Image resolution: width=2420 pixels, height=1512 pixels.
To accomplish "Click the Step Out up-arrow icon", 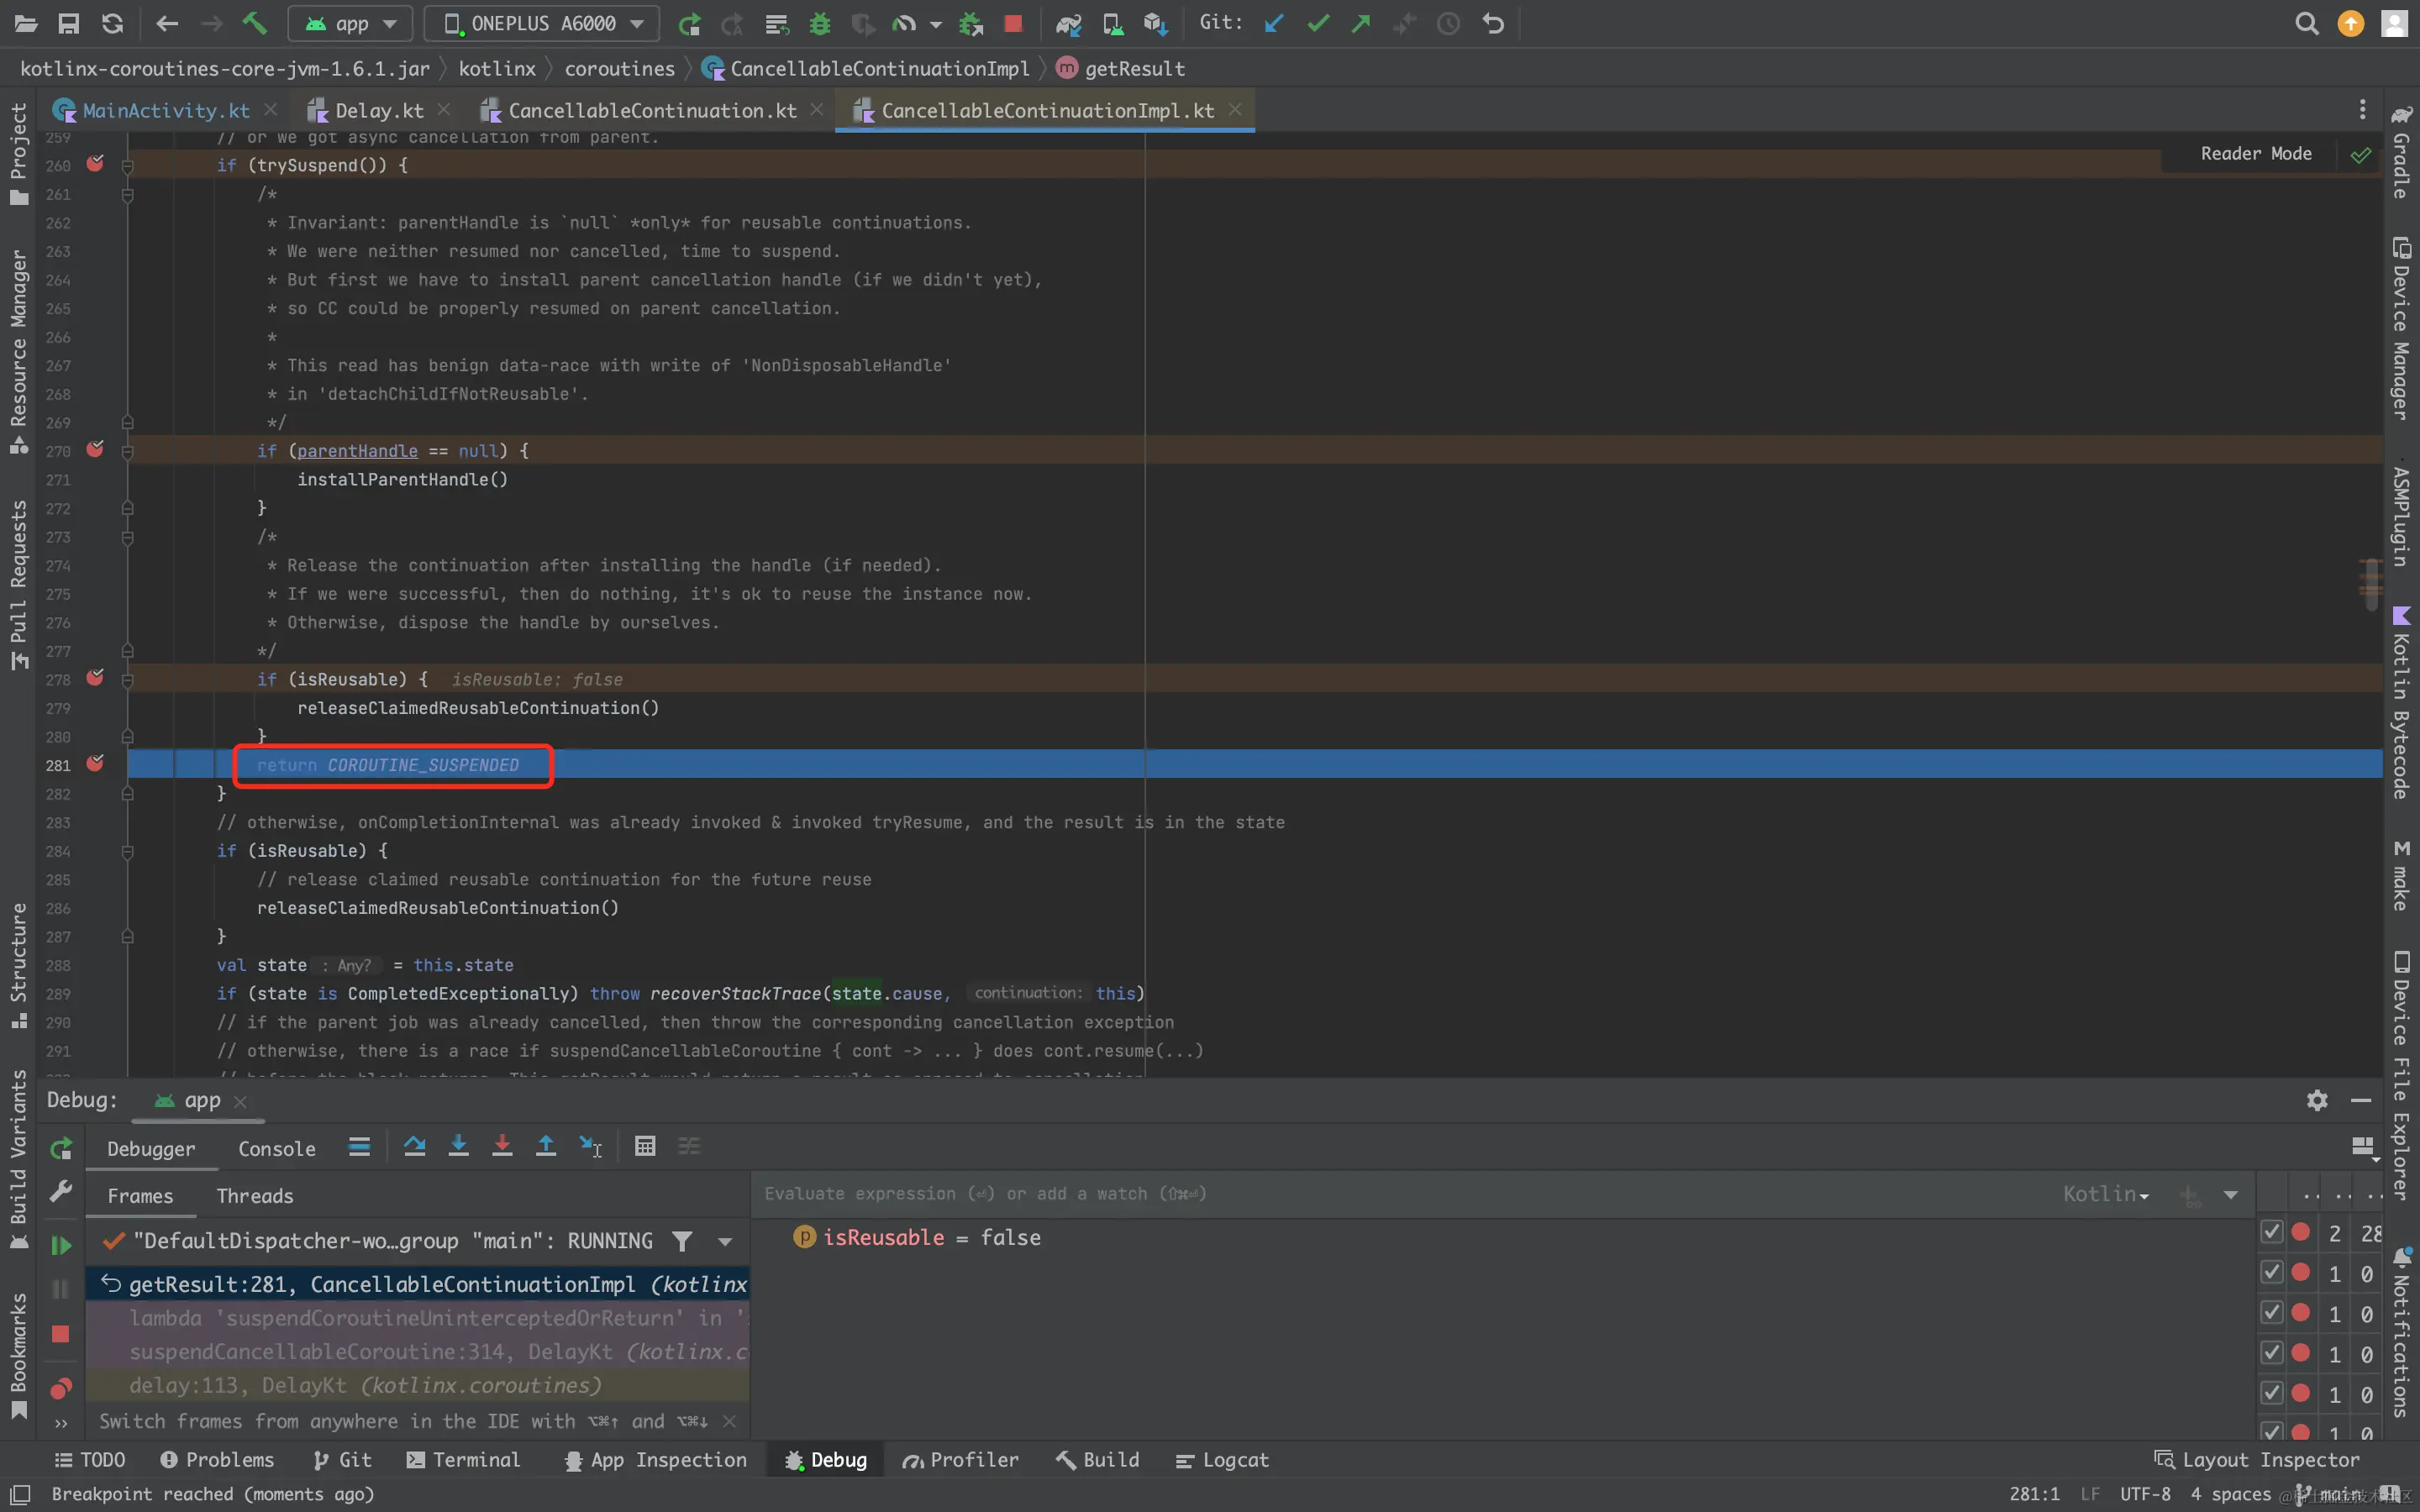I will pyautogui.click(x=546, y=1146).
